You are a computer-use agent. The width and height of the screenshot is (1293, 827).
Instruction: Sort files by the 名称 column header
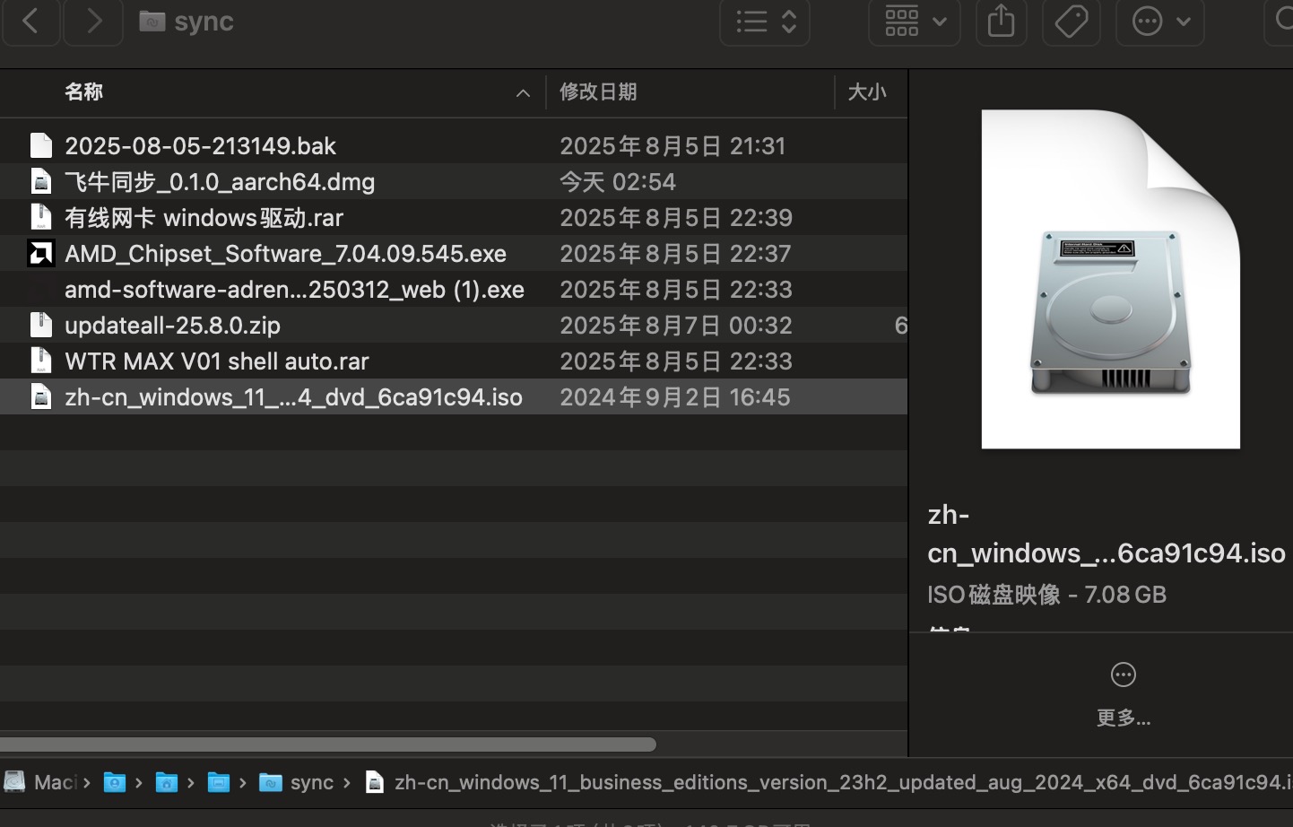click(273, 92)
